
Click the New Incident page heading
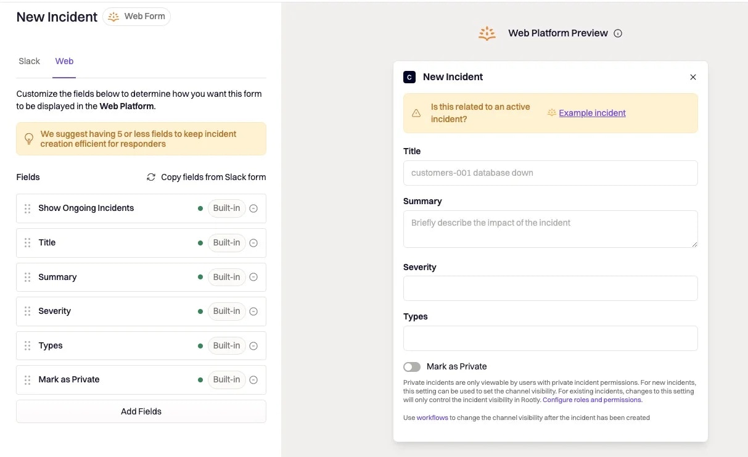point(57,17)
